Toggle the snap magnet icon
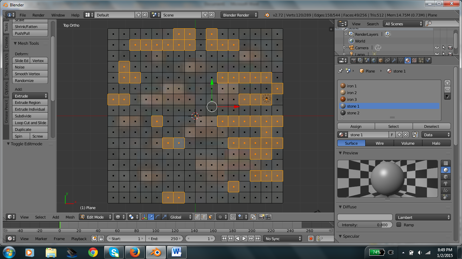This screenshot has width=462, height=259. point(233,217)
